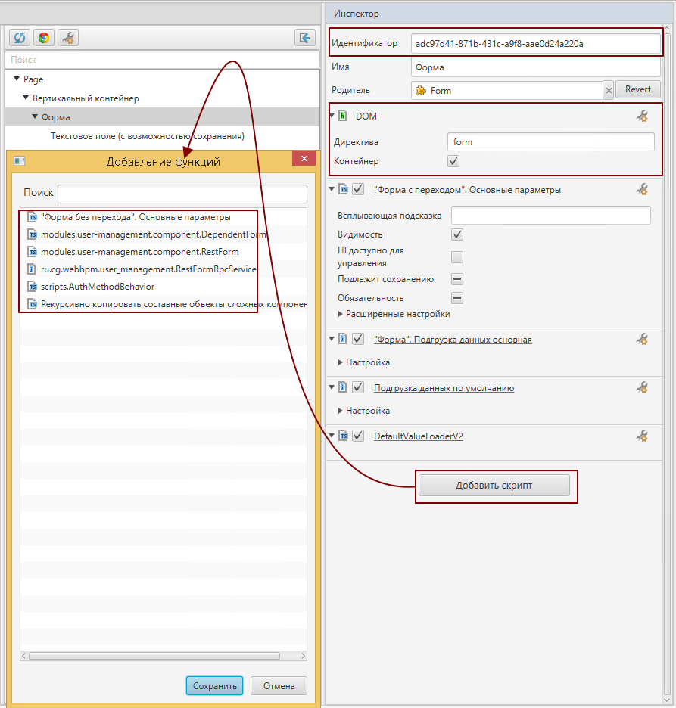This screenshot has width=676, height=708.
Task: Click the DOM file icon
Action: click(x=343, y=116)
